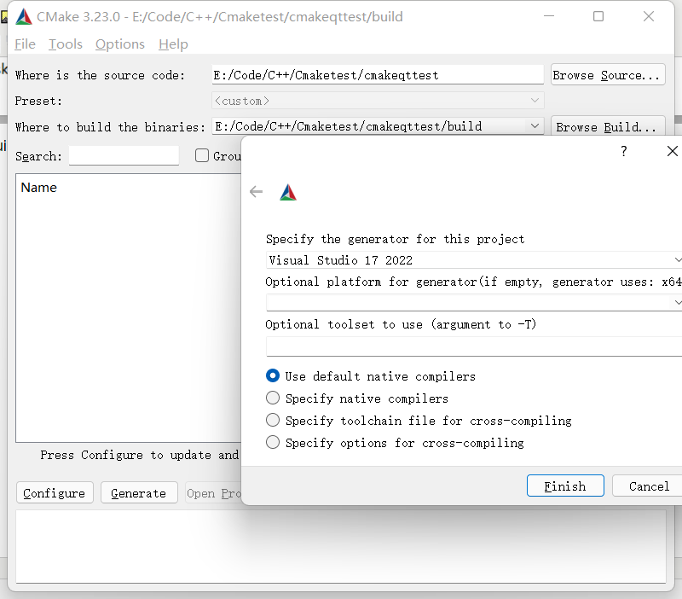Open the File menu
682x599 pixels.
[x=25, y=44]
